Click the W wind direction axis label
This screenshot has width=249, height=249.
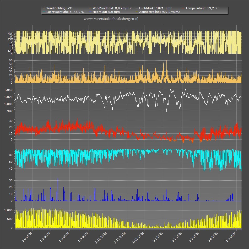click(x=11, y=36)
